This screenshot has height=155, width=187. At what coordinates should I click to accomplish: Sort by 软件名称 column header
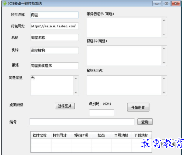pos(41,135)
